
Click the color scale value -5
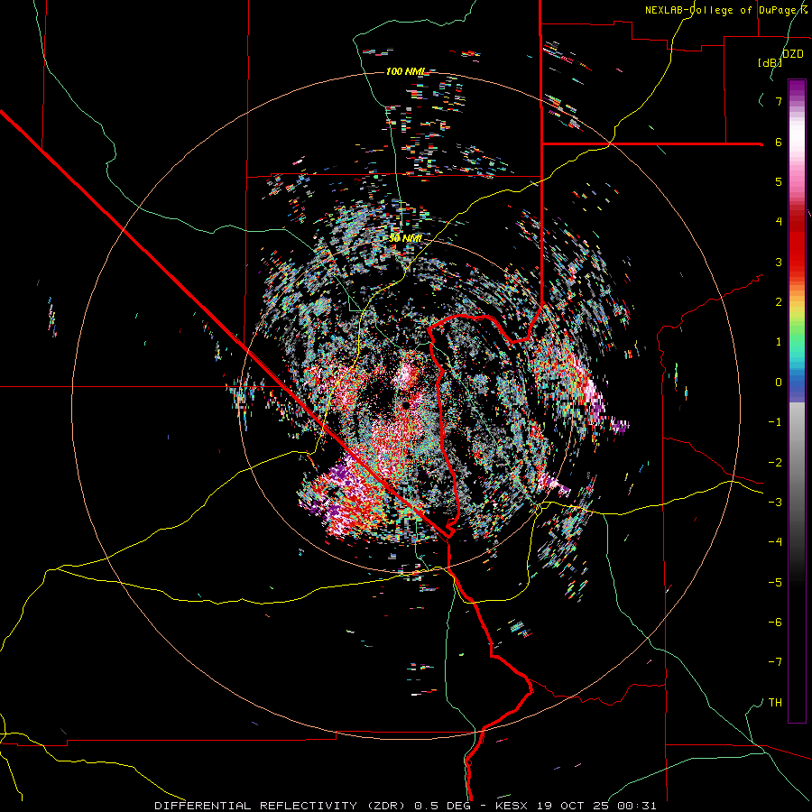tap(775, 582)
